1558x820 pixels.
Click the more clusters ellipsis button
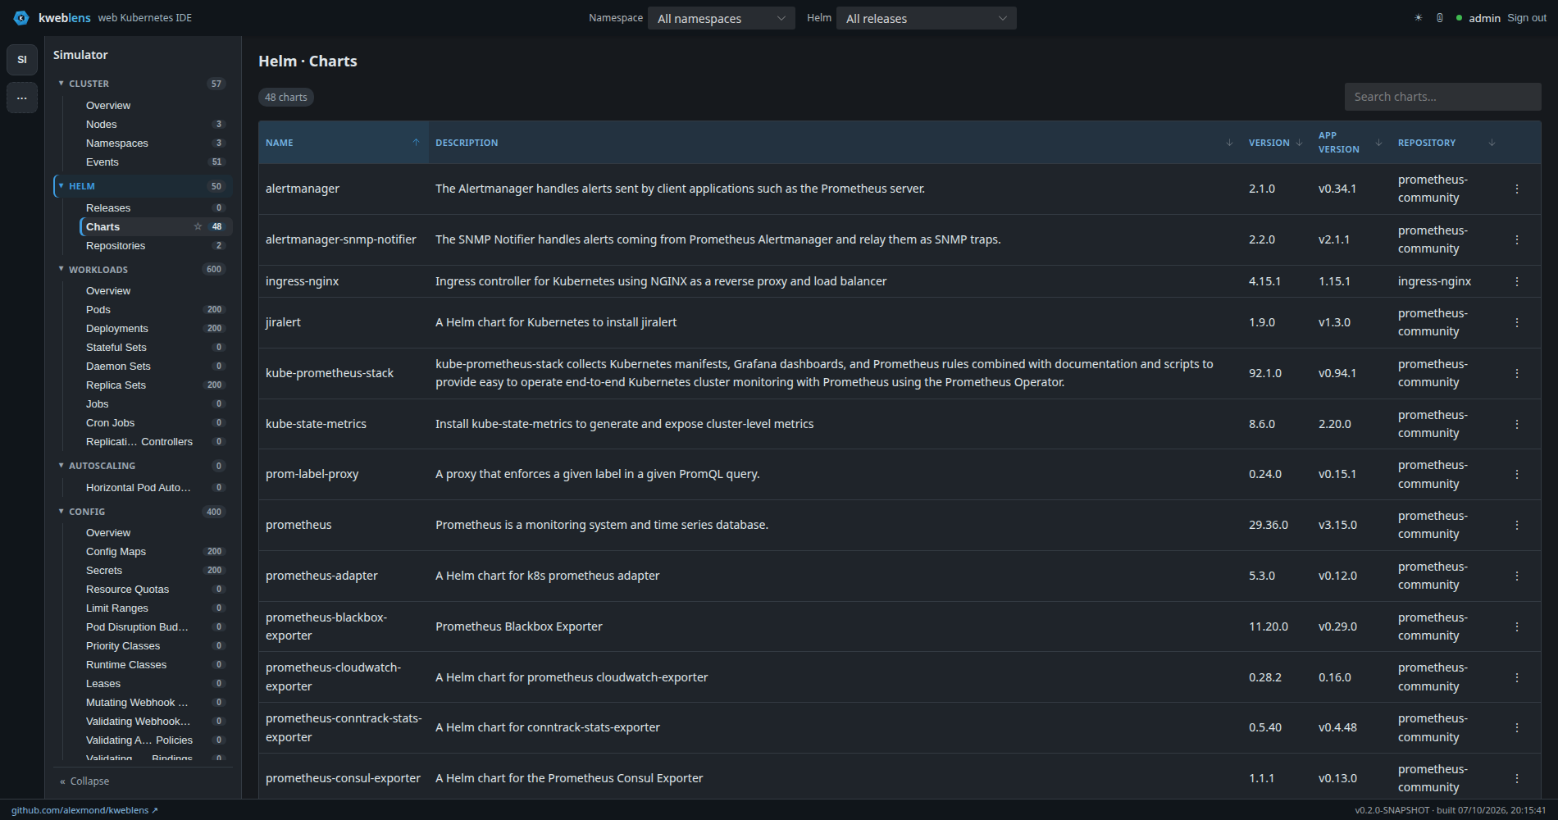tap(22, 98)
